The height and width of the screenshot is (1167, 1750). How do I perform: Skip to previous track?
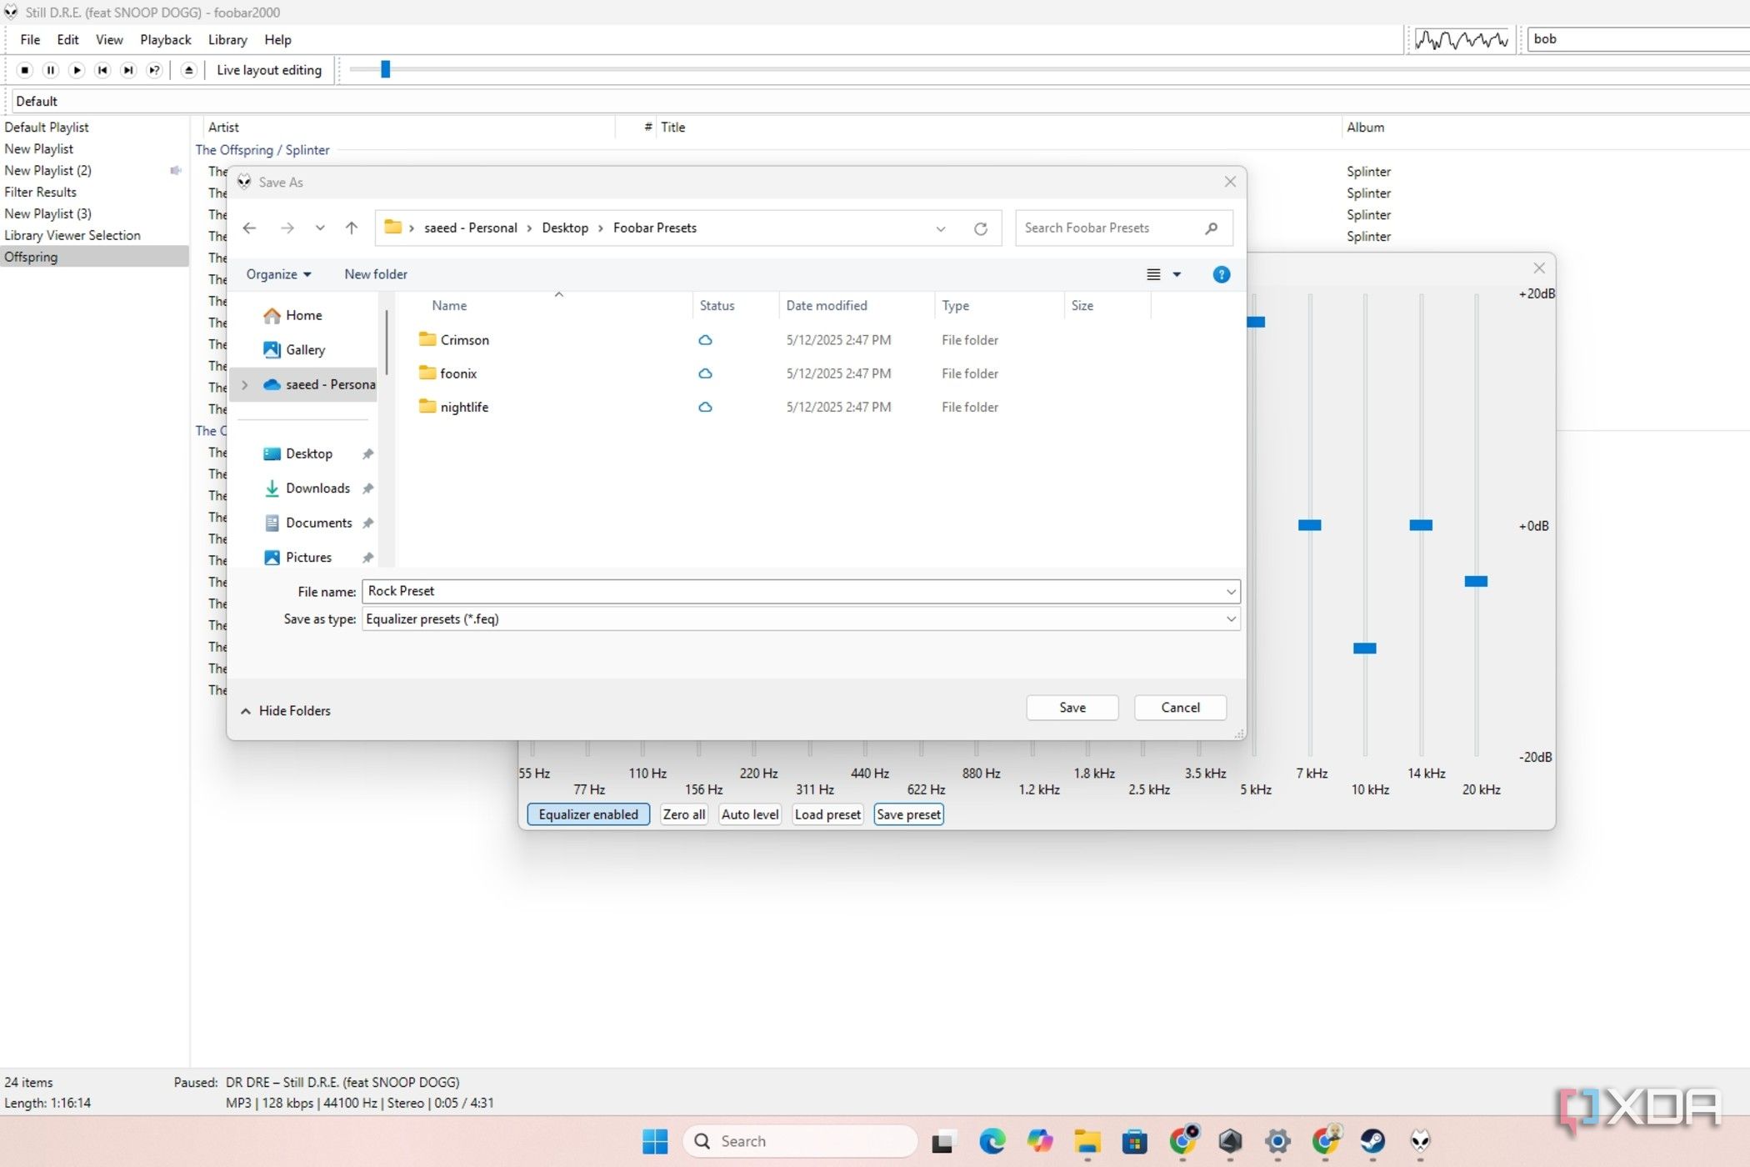(x=102, y=70)
